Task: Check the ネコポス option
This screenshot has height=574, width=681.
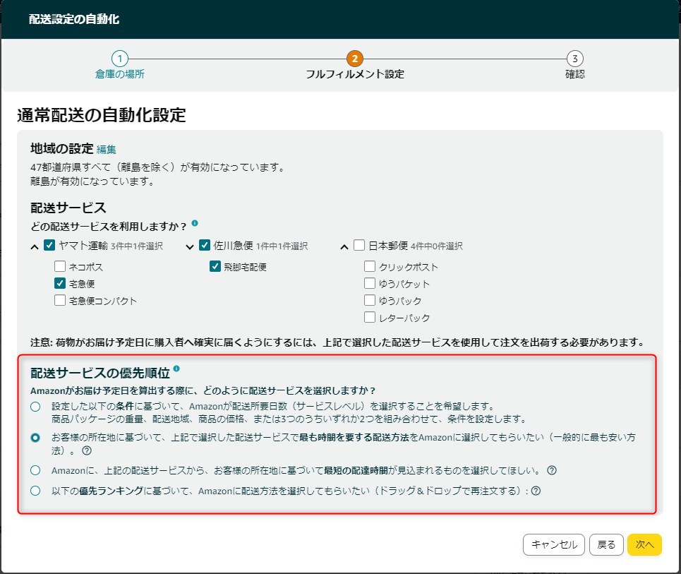Action: point(60,266)
